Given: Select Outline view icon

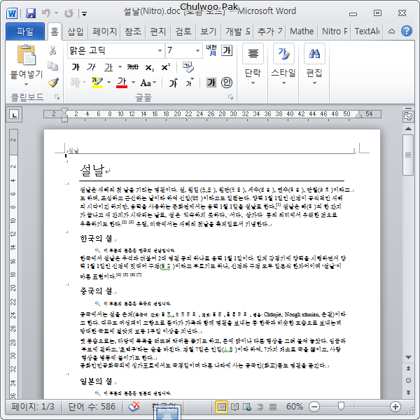Looking at the screenshot, I should [260, 407].
